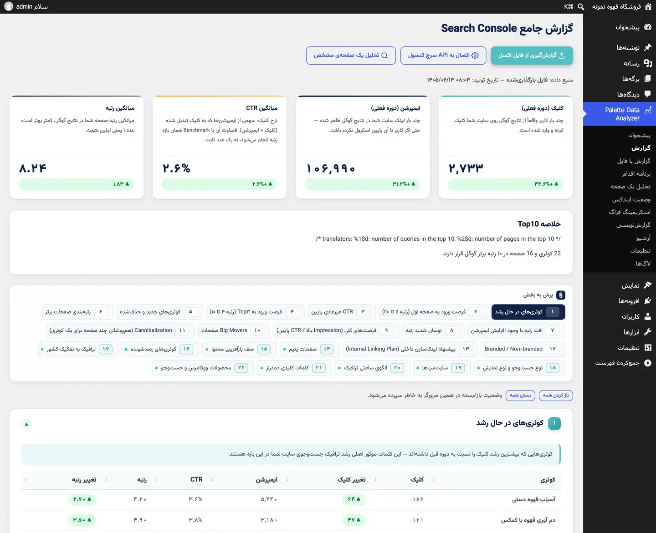Jump to Cannibalization section chip
656x533 pixels.
pyautogui.click(x=120, y=330)
